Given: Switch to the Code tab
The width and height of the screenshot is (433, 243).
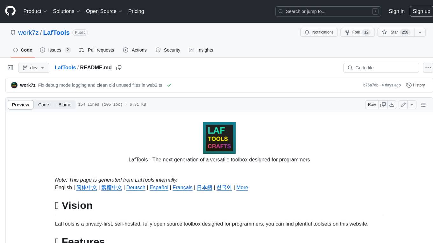Looking at the screenshot, I should tap(22, 50).
